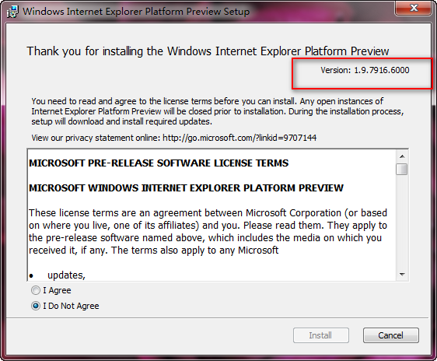Click the Version: 1.9.7916.6000 label
This screenshot has width=437, height=361.
pos(365,70)
